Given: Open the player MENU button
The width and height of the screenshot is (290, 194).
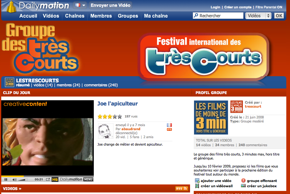Looking at the screenshot, I should click(88, 180).
